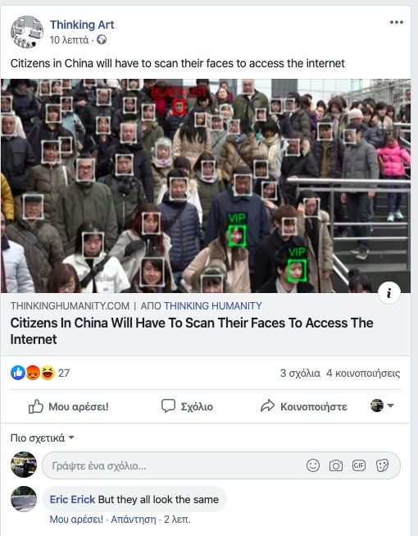This screenshot has height=536, width=418.
Task: Open the "3 σχόλια" comments count
Action: [x=300, y=373]
